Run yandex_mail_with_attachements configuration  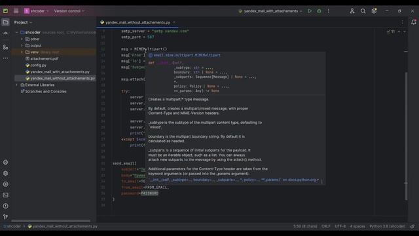[310, 11]
